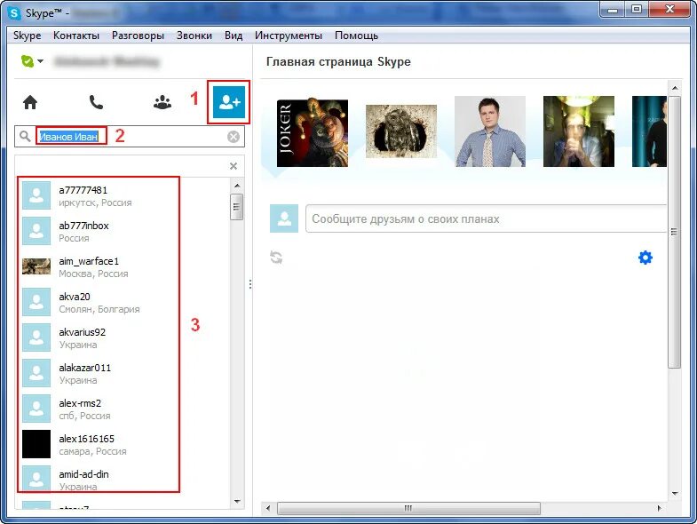Click the main pane vertical scrollbar thumb
Screen dimensions: 697x524
tap(675, 231)
